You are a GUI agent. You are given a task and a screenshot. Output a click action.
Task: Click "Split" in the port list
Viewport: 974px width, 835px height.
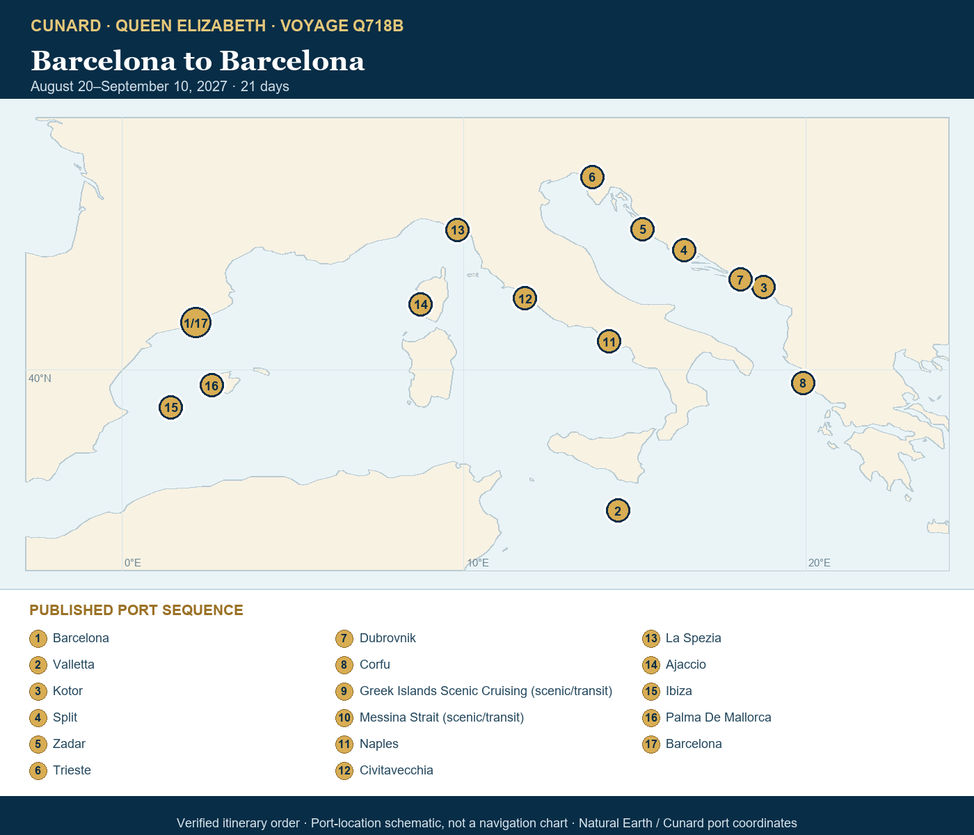(65, 717)
